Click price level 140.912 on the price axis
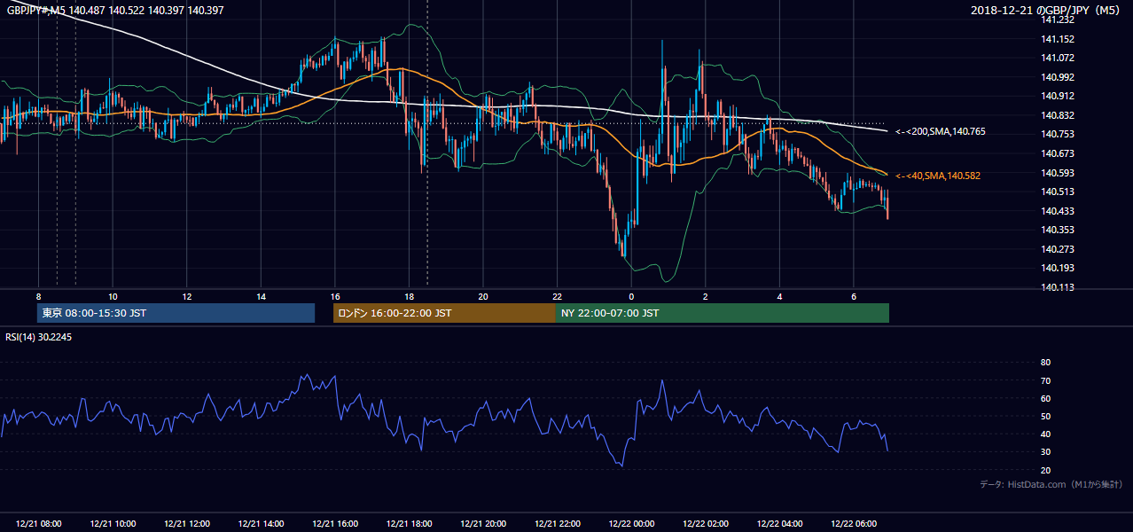Viewport: 1133px width, 532px height. (1058, 96)
